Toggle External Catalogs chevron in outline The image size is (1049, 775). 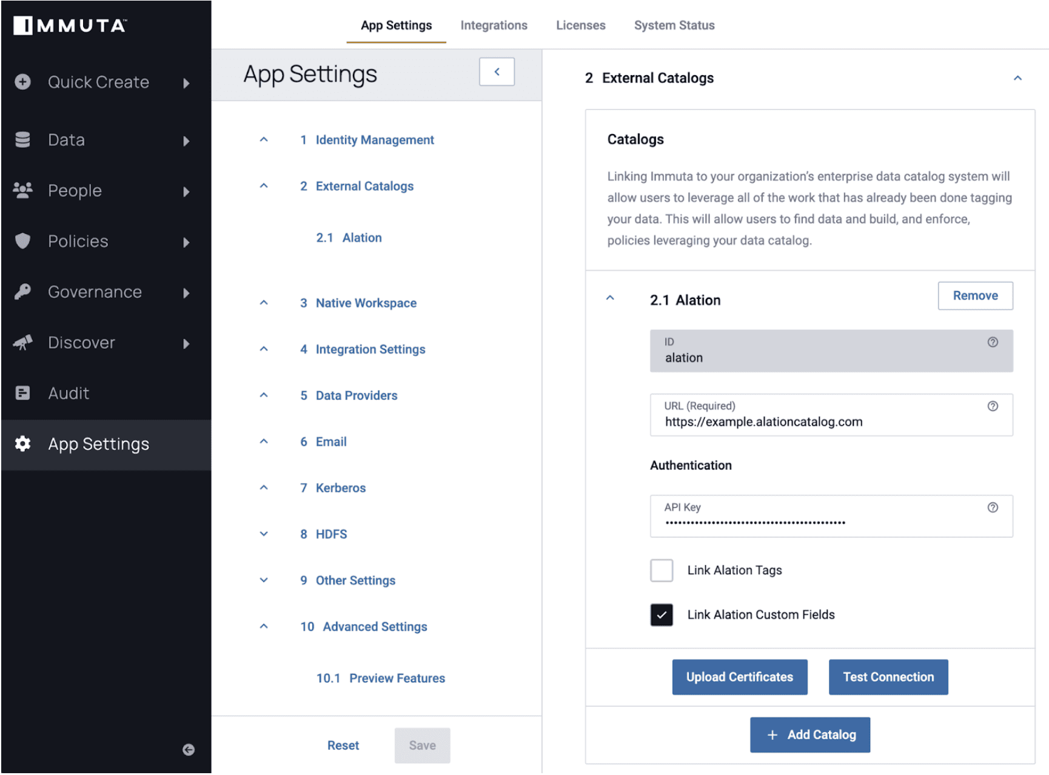(x=264, y=186)
